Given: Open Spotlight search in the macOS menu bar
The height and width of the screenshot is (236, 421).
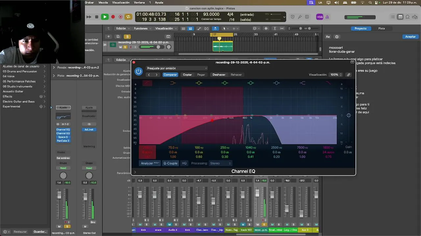Looking at the screenshot, I should 370,3.
